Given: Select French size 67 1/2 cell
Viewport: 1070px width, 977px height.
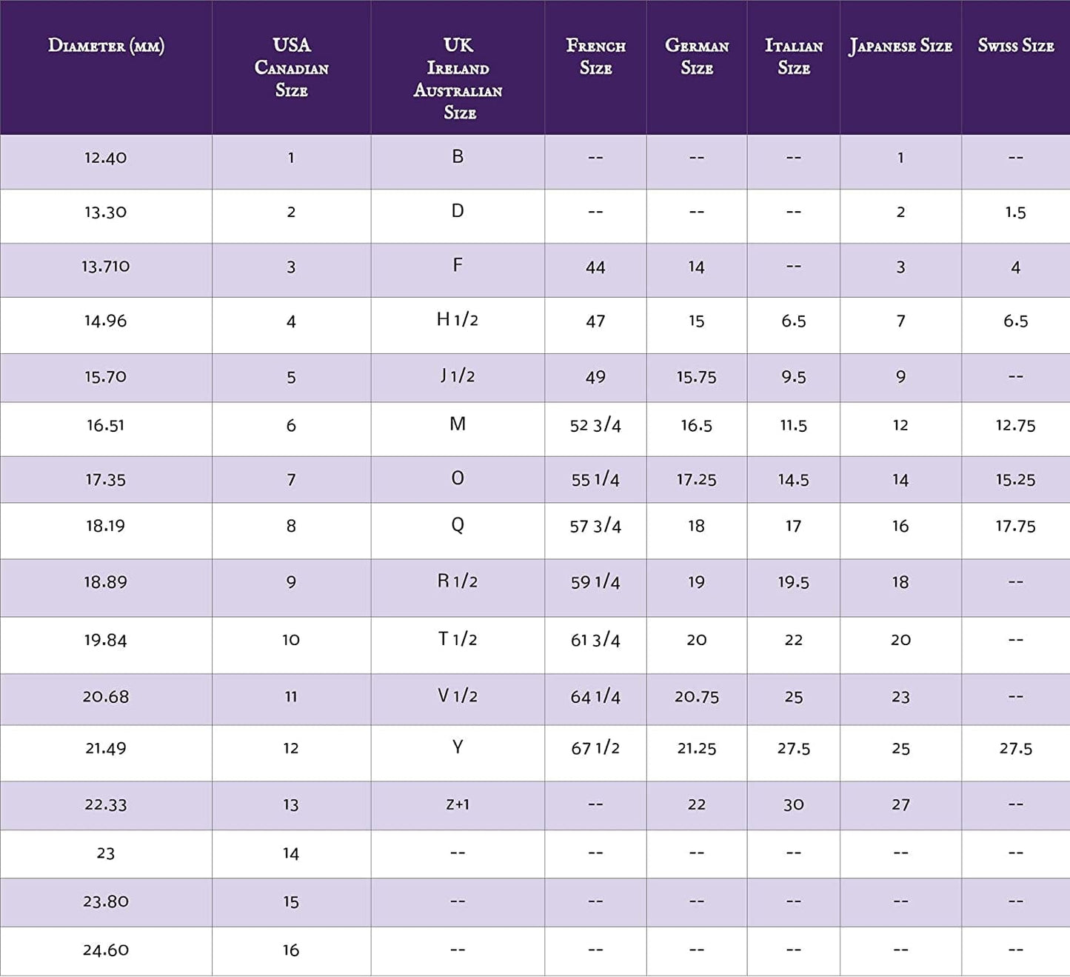Looking at the screenshot, I should tap(595, 748).
